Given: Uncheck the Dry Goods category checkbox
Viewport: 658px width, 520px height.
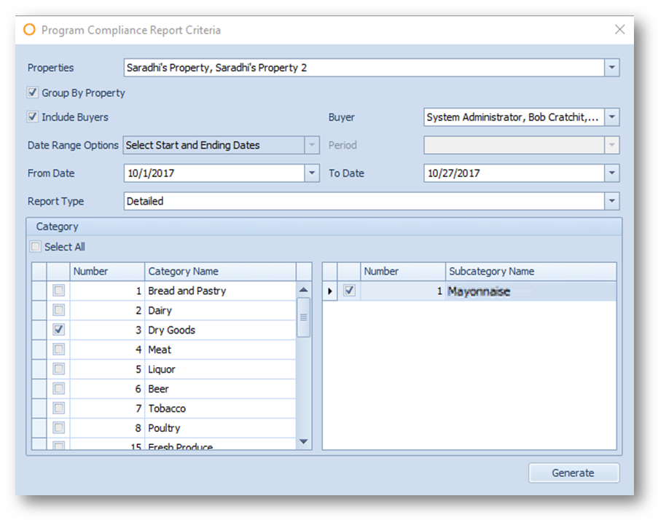Looking at the screenshot, I should click(59, 330).
